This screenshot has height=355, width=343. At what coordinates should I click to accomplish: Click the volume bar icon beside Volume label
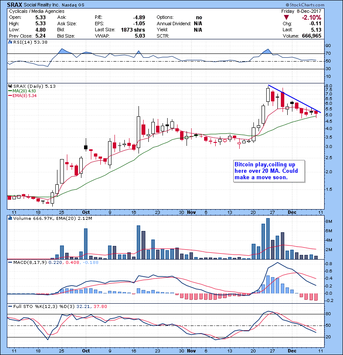pos(10,218)
